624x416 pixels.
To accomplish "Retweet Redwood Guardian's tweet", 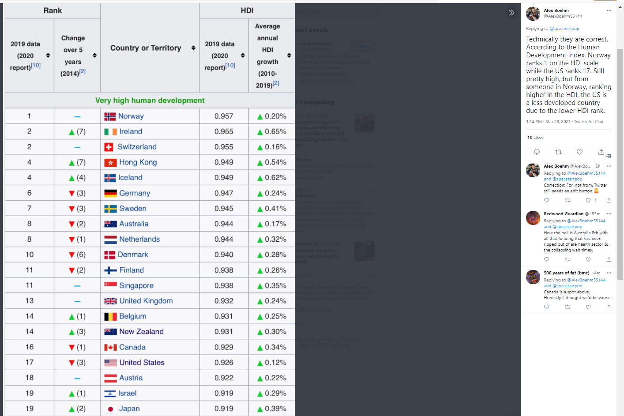I will point(568,259).
